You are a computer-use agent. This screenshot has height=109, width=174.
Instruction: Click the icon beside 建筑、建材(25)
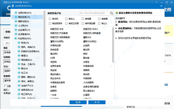[19, 77]
